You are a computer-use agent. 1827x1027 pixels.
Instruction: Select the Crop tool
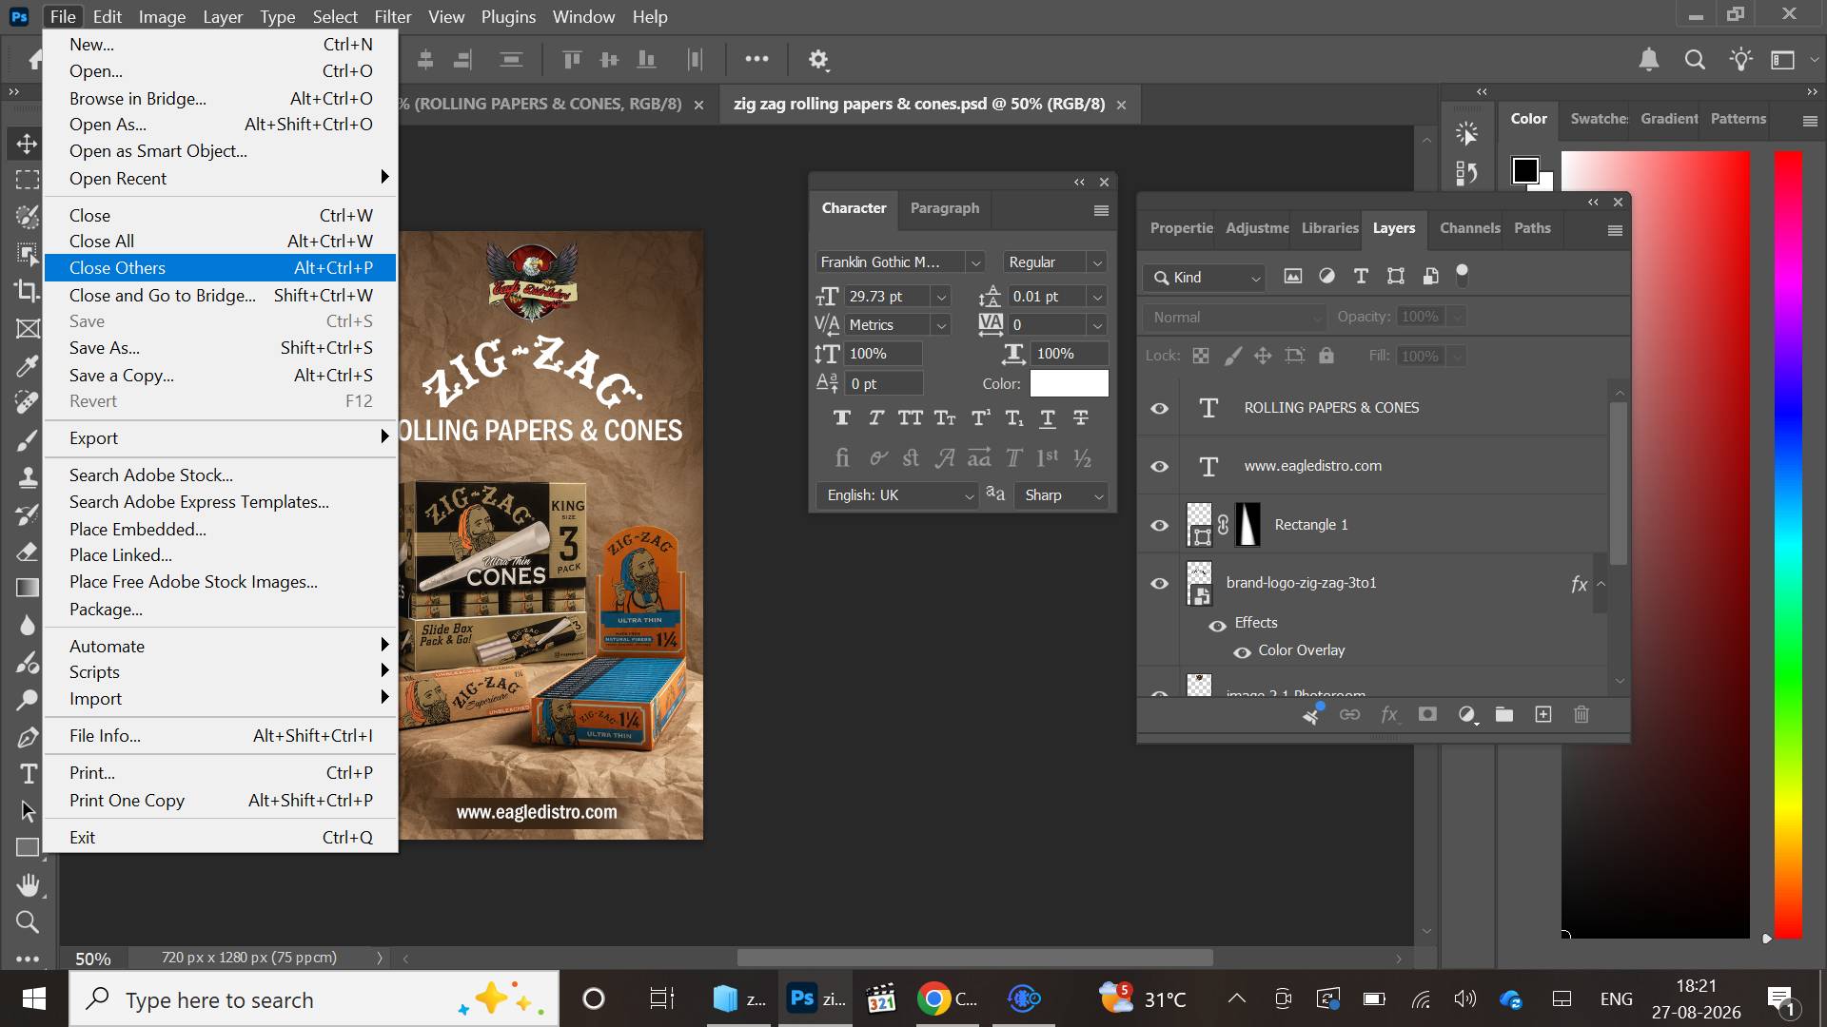pyautogui.click(x=28, y=290)
